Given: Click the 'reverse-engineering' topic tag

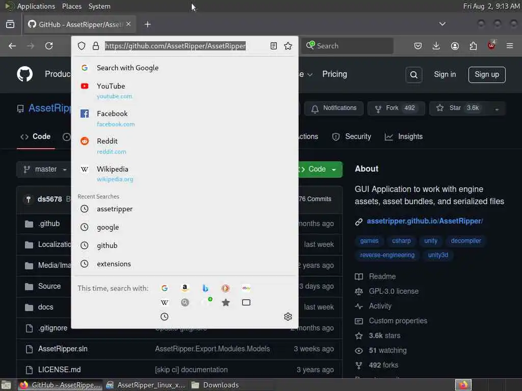Looking at the screenshot, I should point(387,255).
